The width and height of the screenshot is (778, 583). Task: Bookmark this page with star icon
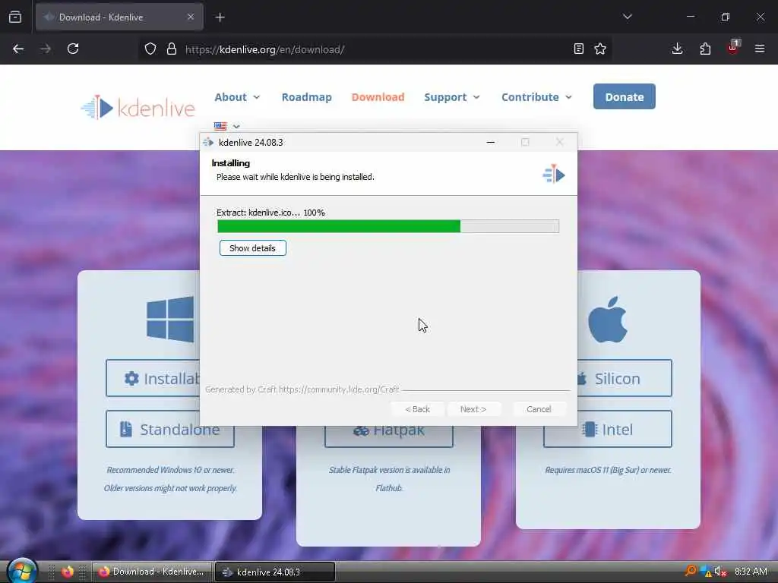click(600, 49)
